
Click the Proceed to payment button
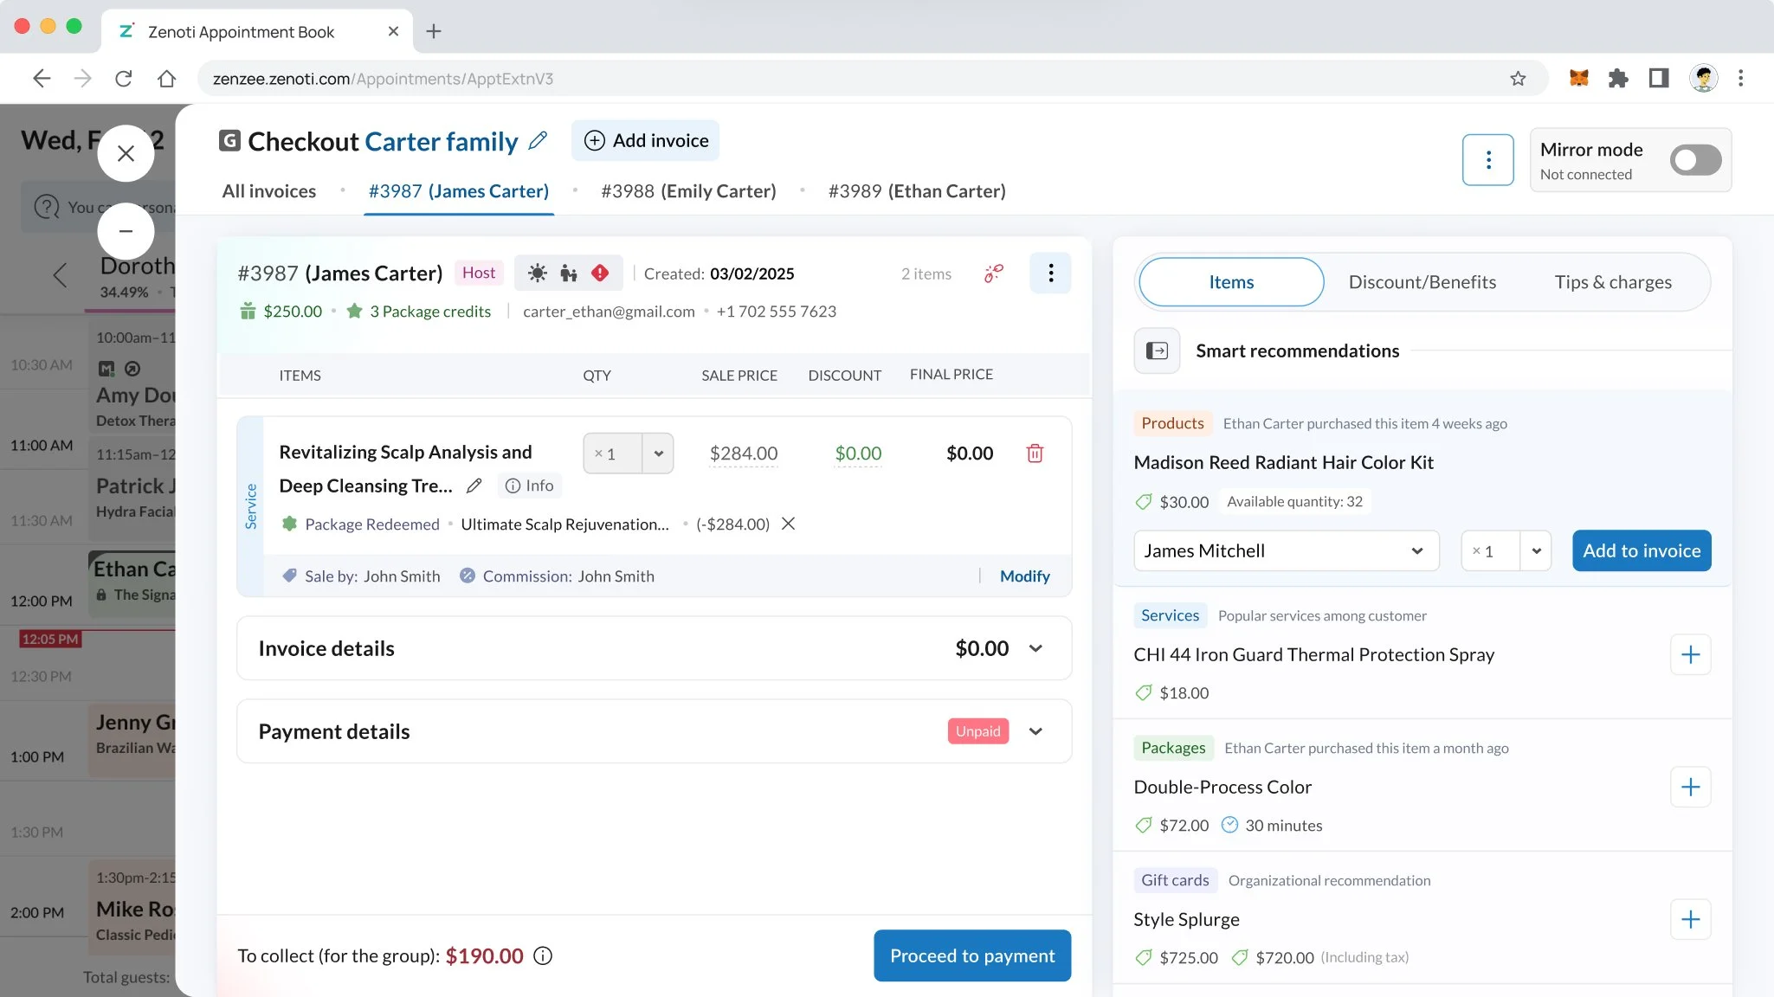(x=972, y=955)
